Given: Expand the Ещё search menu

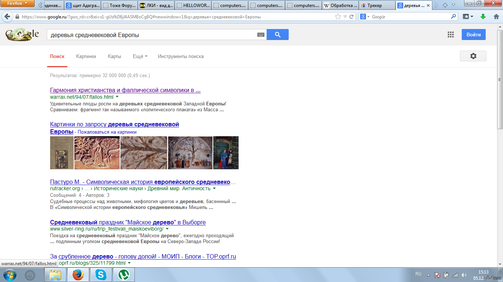Looking at the screenshot, I should tap(140, 56).
